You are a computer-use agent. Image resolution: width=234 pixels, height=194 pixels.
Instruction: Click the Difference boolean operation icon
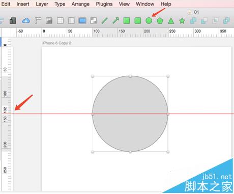click(x=226, y=21)
